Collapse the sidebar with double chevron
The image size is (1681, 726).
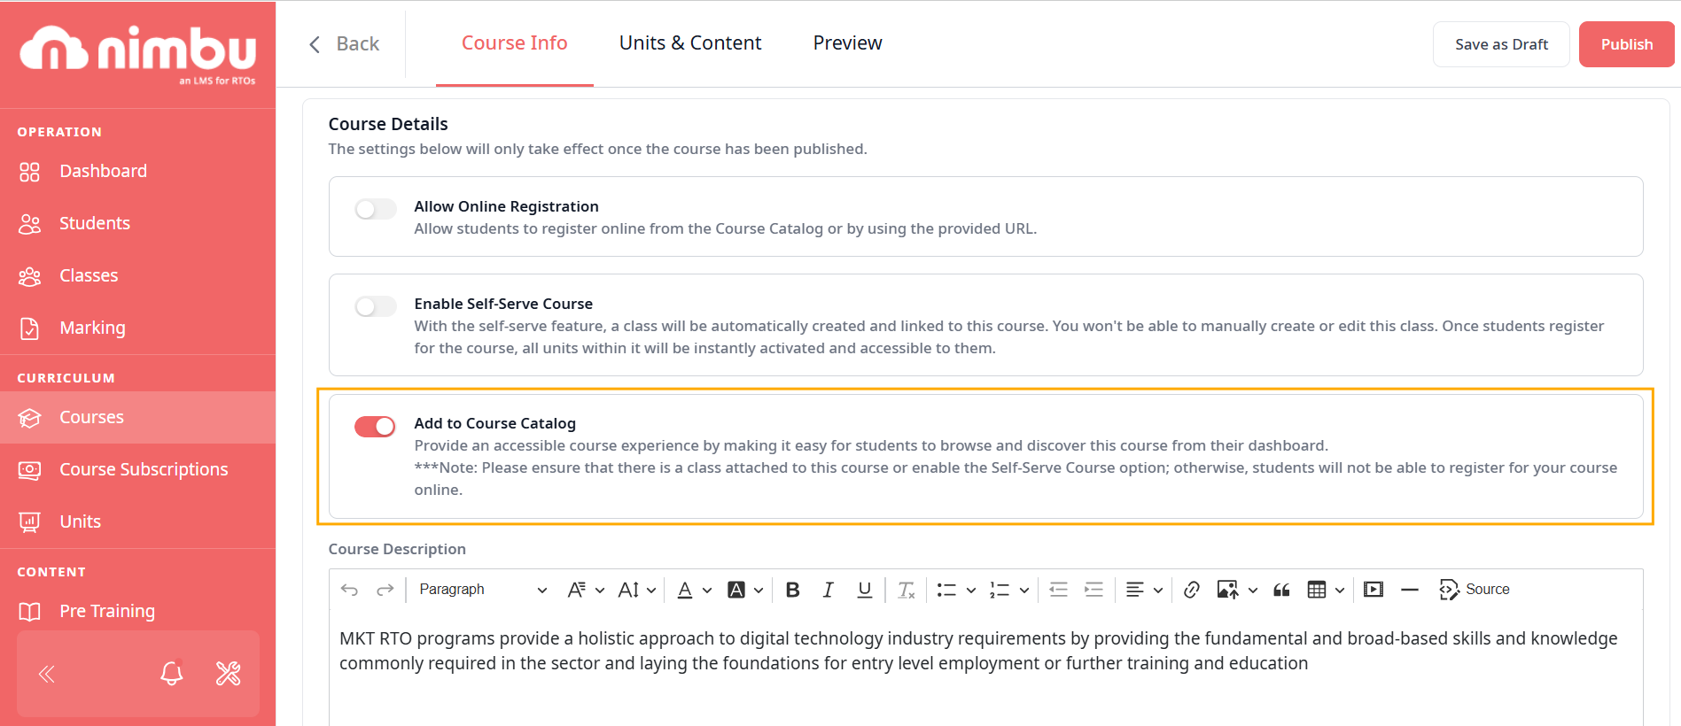pyautogui.click(x=47, y=675)
